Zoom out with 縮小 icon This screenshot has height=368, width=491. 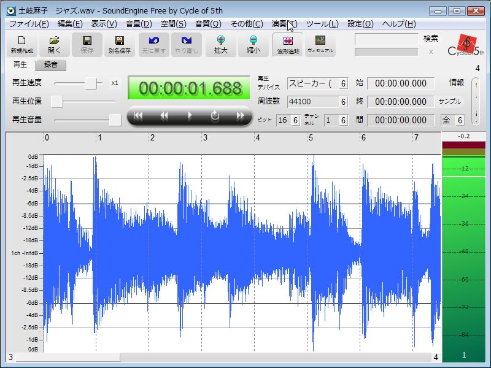coord(253,45)
